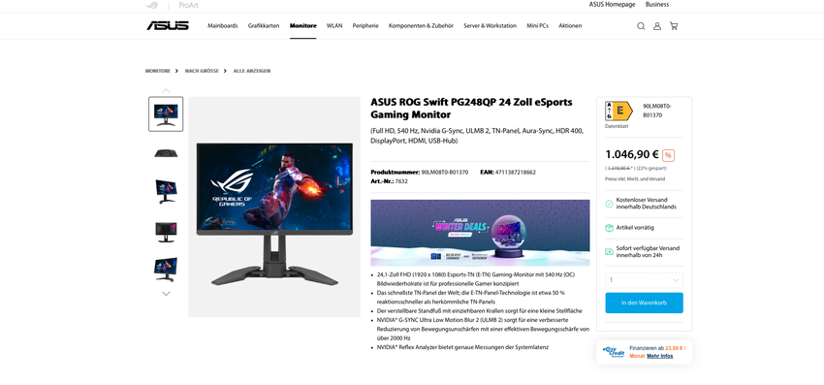The width and height of the screenshot is (824, 385).
Task: Click the ASUS logo
Action: tap(168, 25)
